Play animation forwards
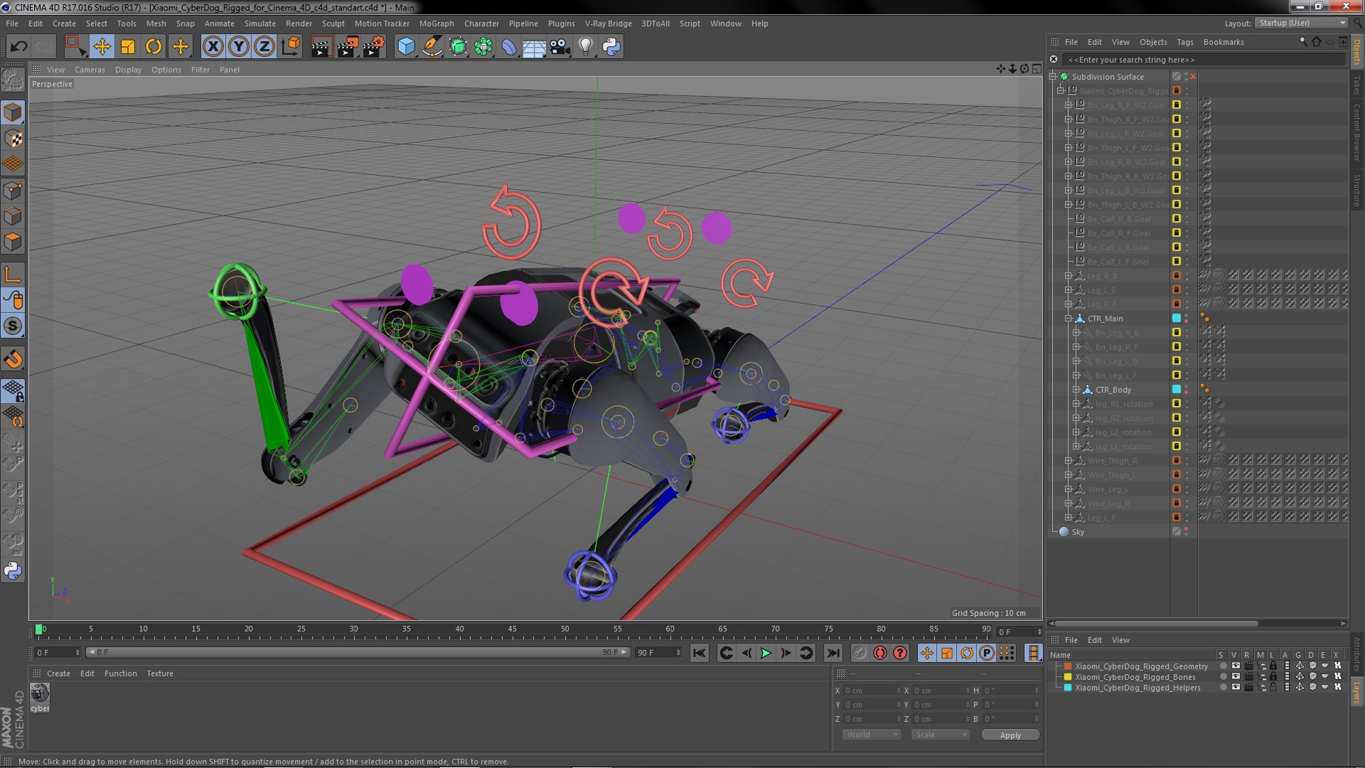1365x768 pixels. [x=766, y=653]
